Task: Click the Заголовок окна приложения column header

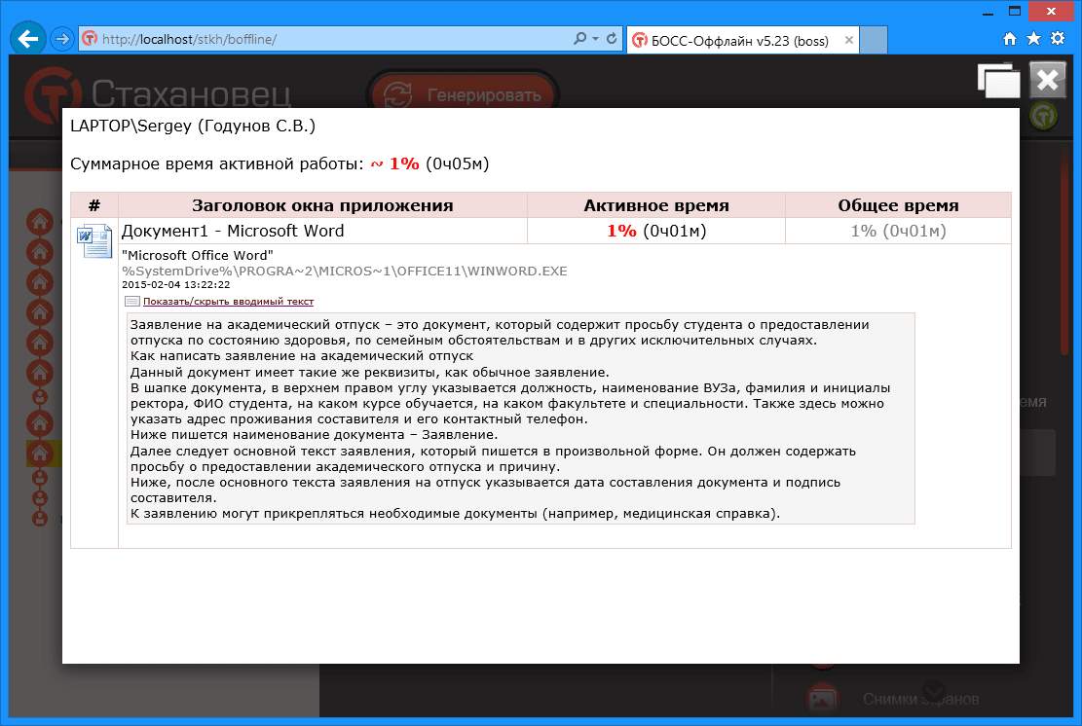Action: pyautogui.click(x=322, y=205)
